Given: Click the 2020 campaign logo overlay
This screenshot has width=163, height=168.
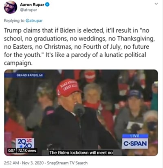Looking at the screenshot, I should pyautogui.click(x=25, y=143).
